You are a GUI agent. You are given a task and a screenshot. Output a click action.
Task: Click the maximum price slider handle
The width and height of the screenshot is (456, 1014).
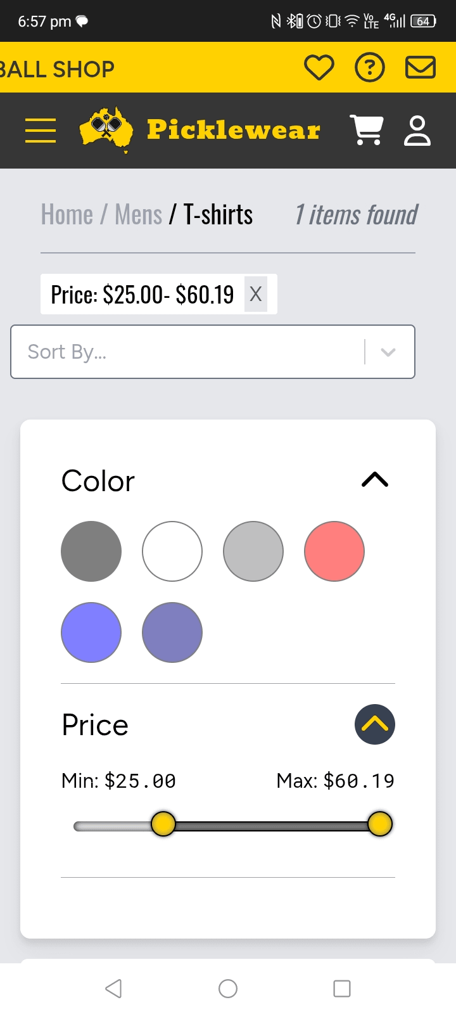pos(380,824)
